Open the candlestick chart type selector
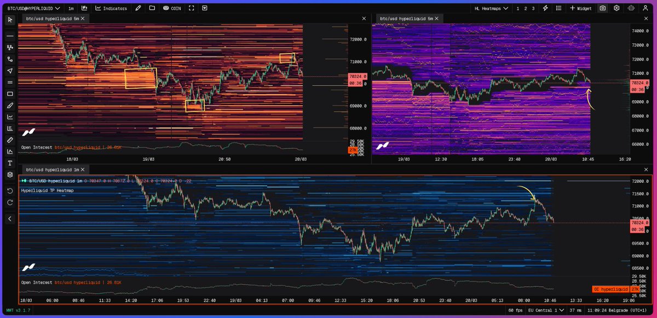This screenshot has height=318, width=657. pyautogui.click(x=85, y=8)
